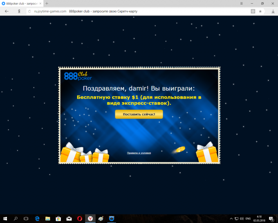The image size is (278, 223).
Task: Select the 888poker club browser tab
Action: [21, 3]
